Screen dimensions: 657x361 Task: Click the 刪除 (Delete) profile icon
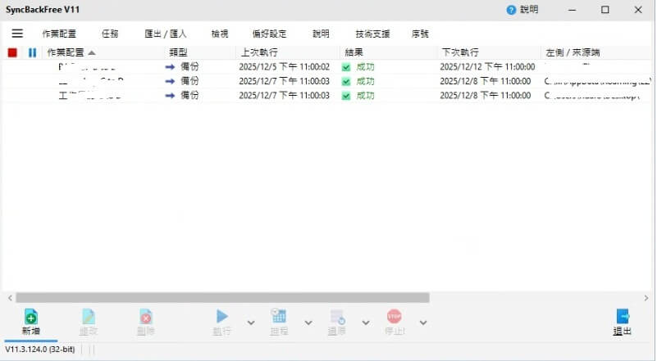145,317
